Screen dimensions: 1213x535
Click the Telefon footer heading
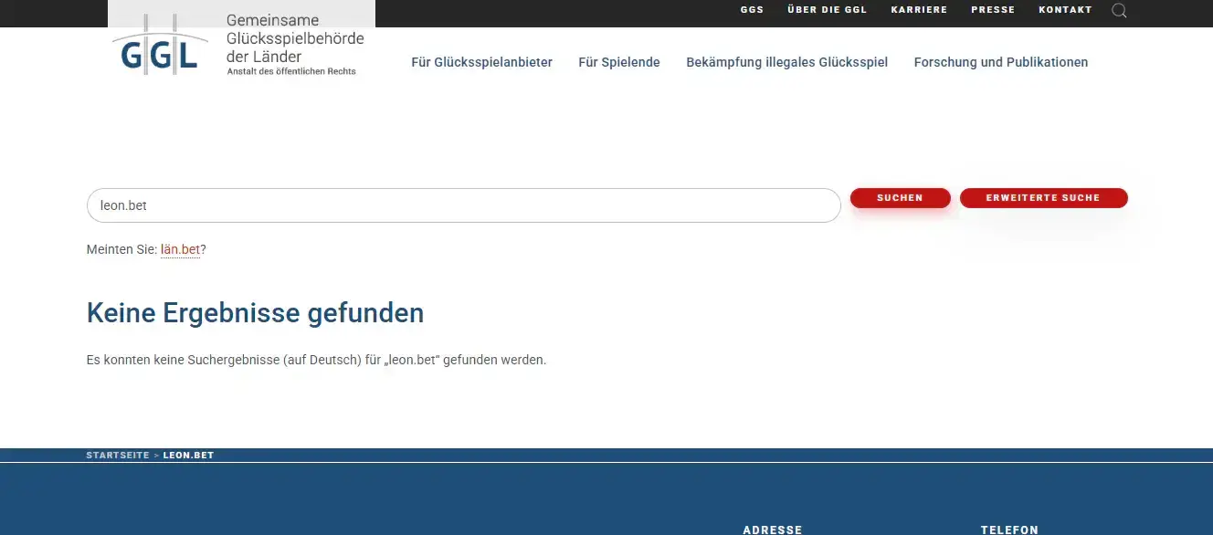pos(1009,530)
